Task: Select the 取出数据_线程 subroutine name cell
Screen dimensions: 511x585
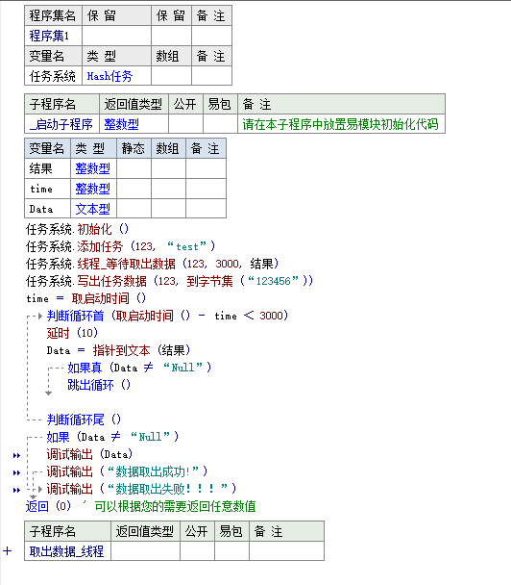Action: pyautogui.click(x=68, y=551)
